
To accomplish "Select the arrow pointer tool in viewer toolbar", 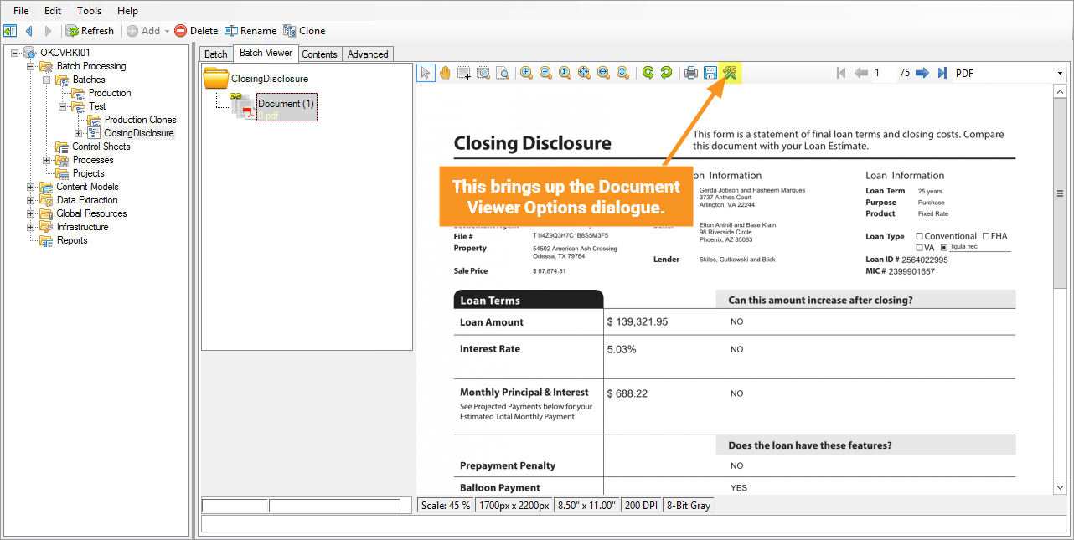I will coord(426,73).
